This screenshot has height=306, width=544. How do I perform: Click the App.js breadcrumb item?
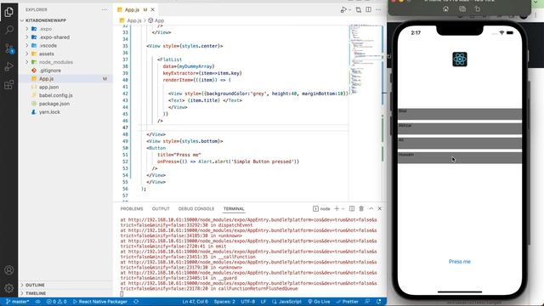[x=130, y=20]
